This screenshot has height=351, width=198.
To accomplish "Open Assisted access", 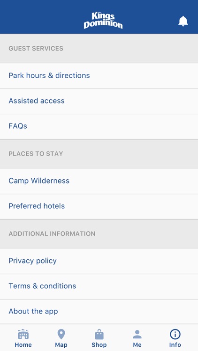I will click(99, 101).
